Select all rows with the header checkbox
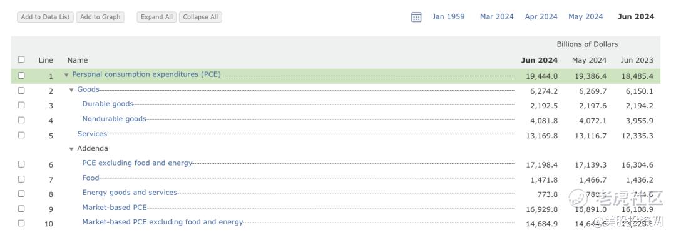This screenshot has width=676, height=237. tap(21, 59)
